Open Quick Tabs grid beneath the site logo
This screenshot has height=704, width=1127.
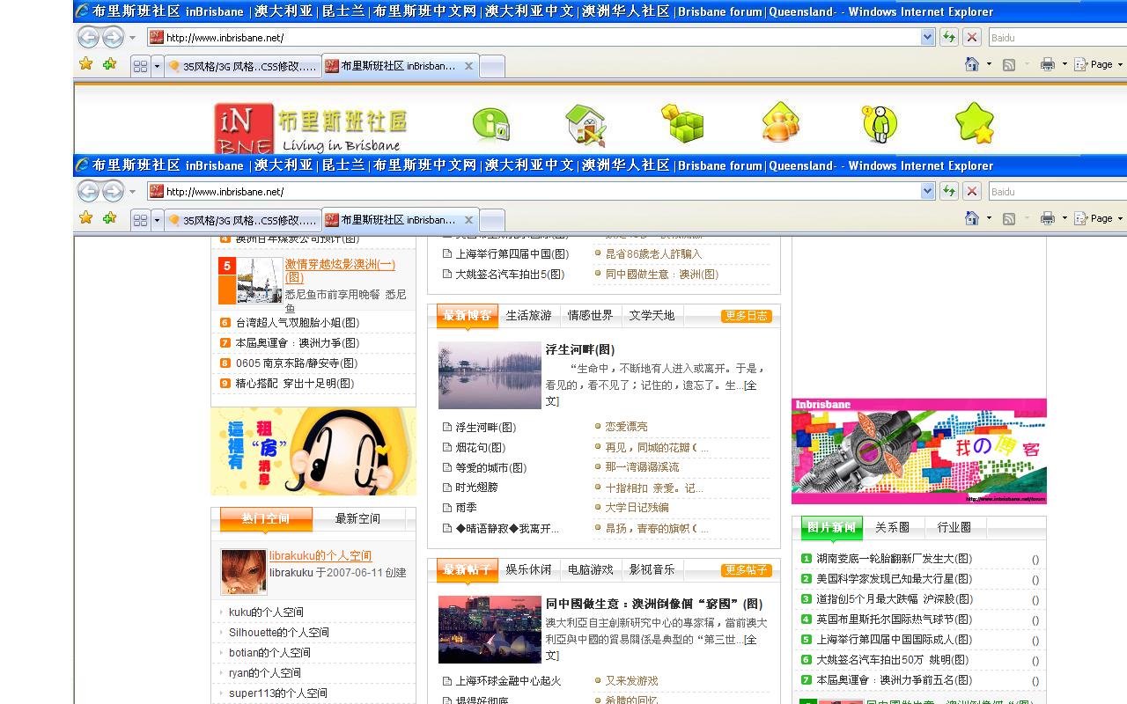[x=140, y=220]
